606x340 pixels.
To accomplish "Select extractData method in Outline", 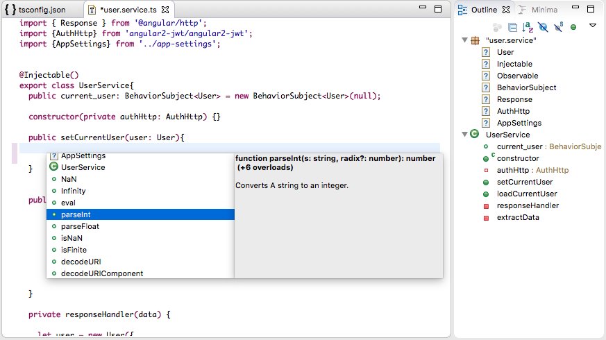I will pos(518,217).
